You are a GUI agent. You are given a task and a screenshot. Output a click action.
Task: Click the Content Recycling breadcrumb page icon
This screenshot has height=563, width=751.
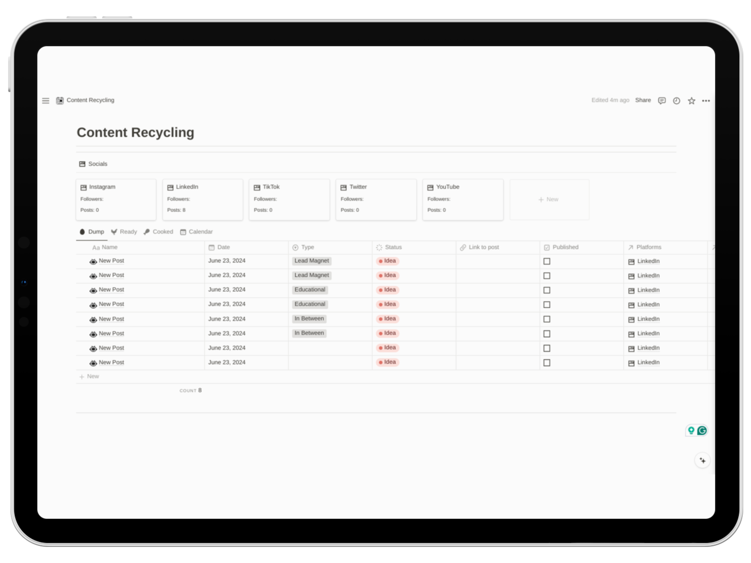60,100
